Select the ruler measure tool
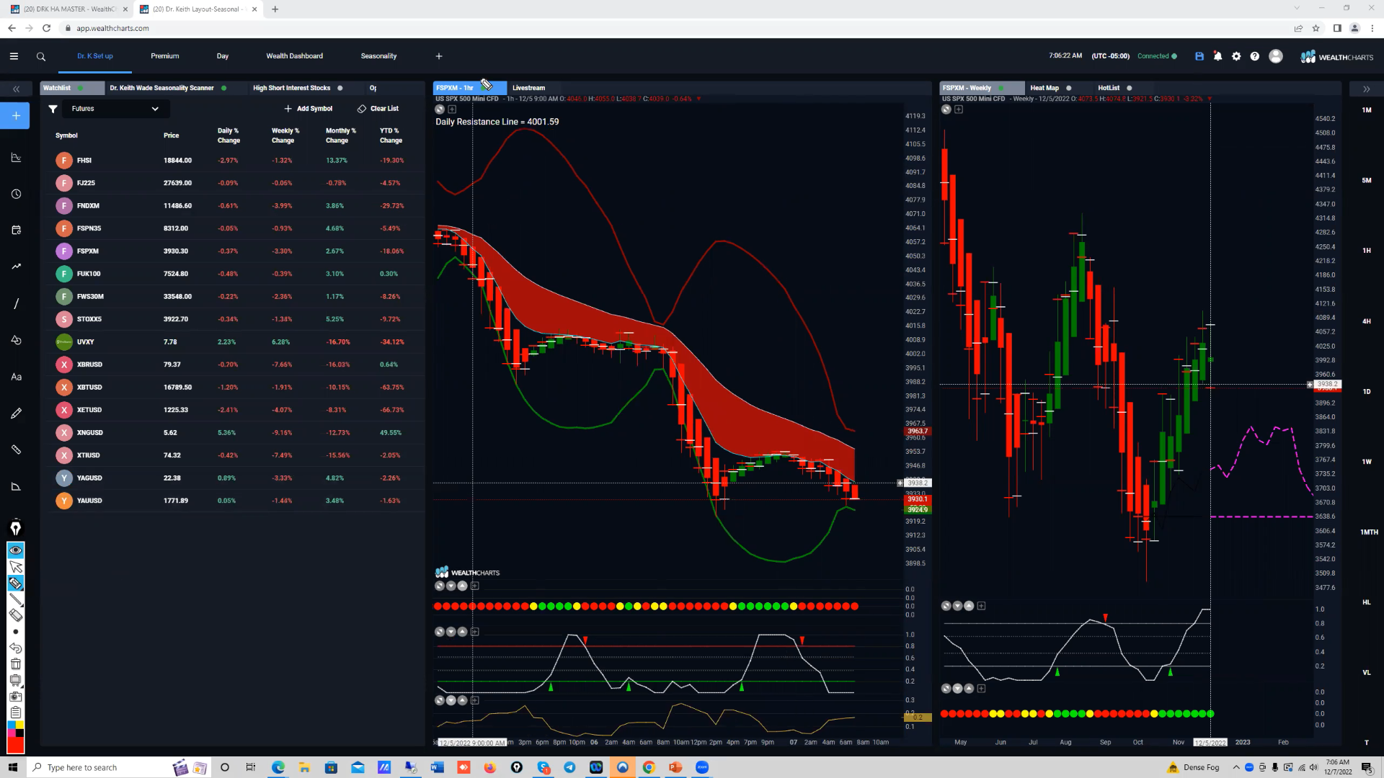Screen dimensions: 1384x778 pyautogui.click(x=16, y=450)
